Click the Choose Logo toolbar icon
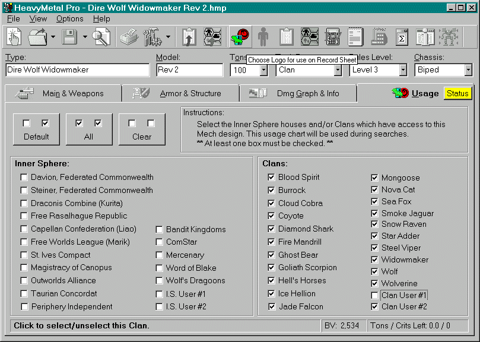The width and height of the screenshot is (480, 342). (240, 37)
